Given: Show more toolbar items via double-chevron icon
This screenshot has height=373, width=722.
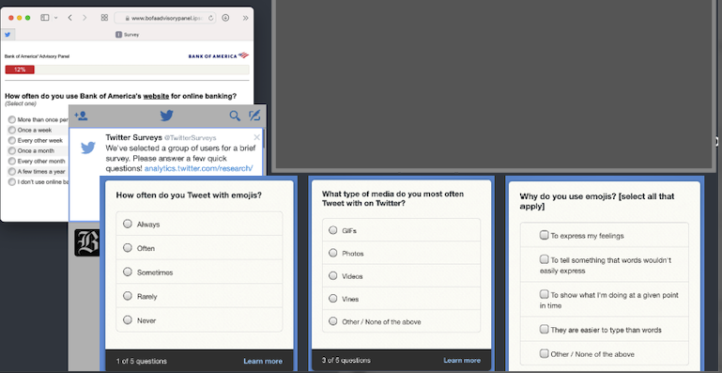Looking at the screenshot, I should click(x=245, y=18).
